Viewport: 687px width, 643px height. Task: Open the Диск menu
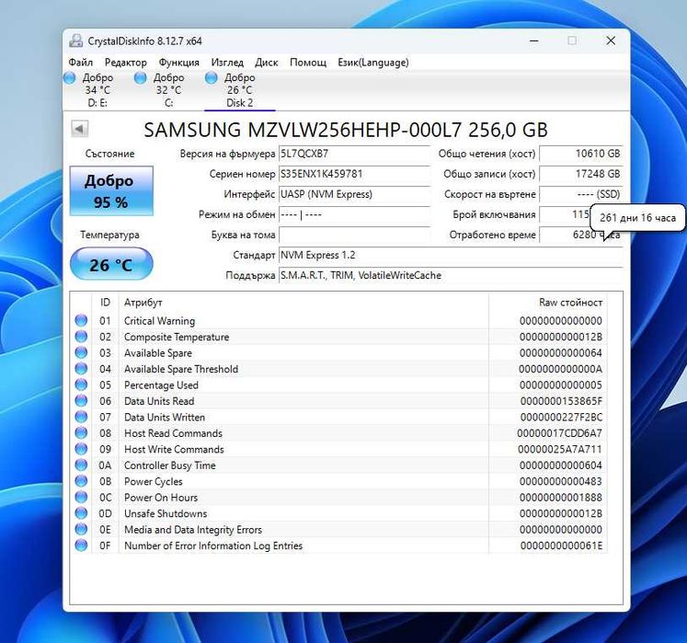tap(267, 63)
